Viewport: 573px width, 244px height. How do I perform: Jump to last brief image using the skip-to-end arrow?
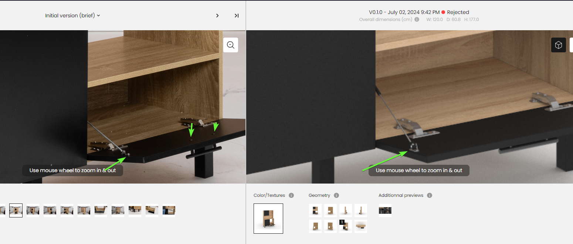click(x=237, y=15)
